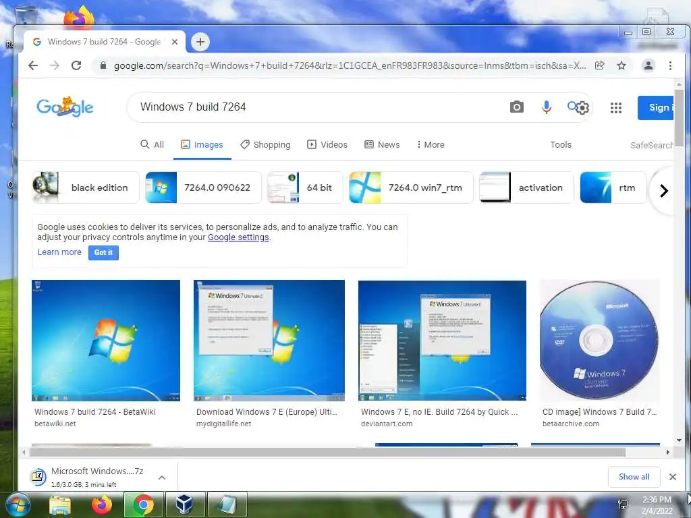Switch to the All results tab
Image resolution: width=691 pixels, height=518 pixels.
[152, 144]
